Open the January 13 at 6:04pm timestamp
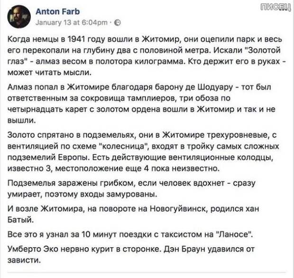The width and height of the screenshot is (294, 278). tap(72, 22)
